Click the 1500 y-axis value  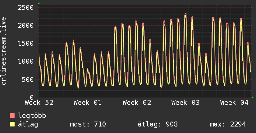tap(26, 43)
